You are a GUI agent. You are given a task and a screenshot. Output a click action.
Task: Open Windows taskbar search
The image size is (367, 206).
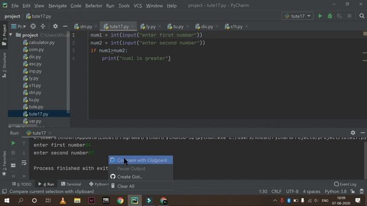(21, 200)
